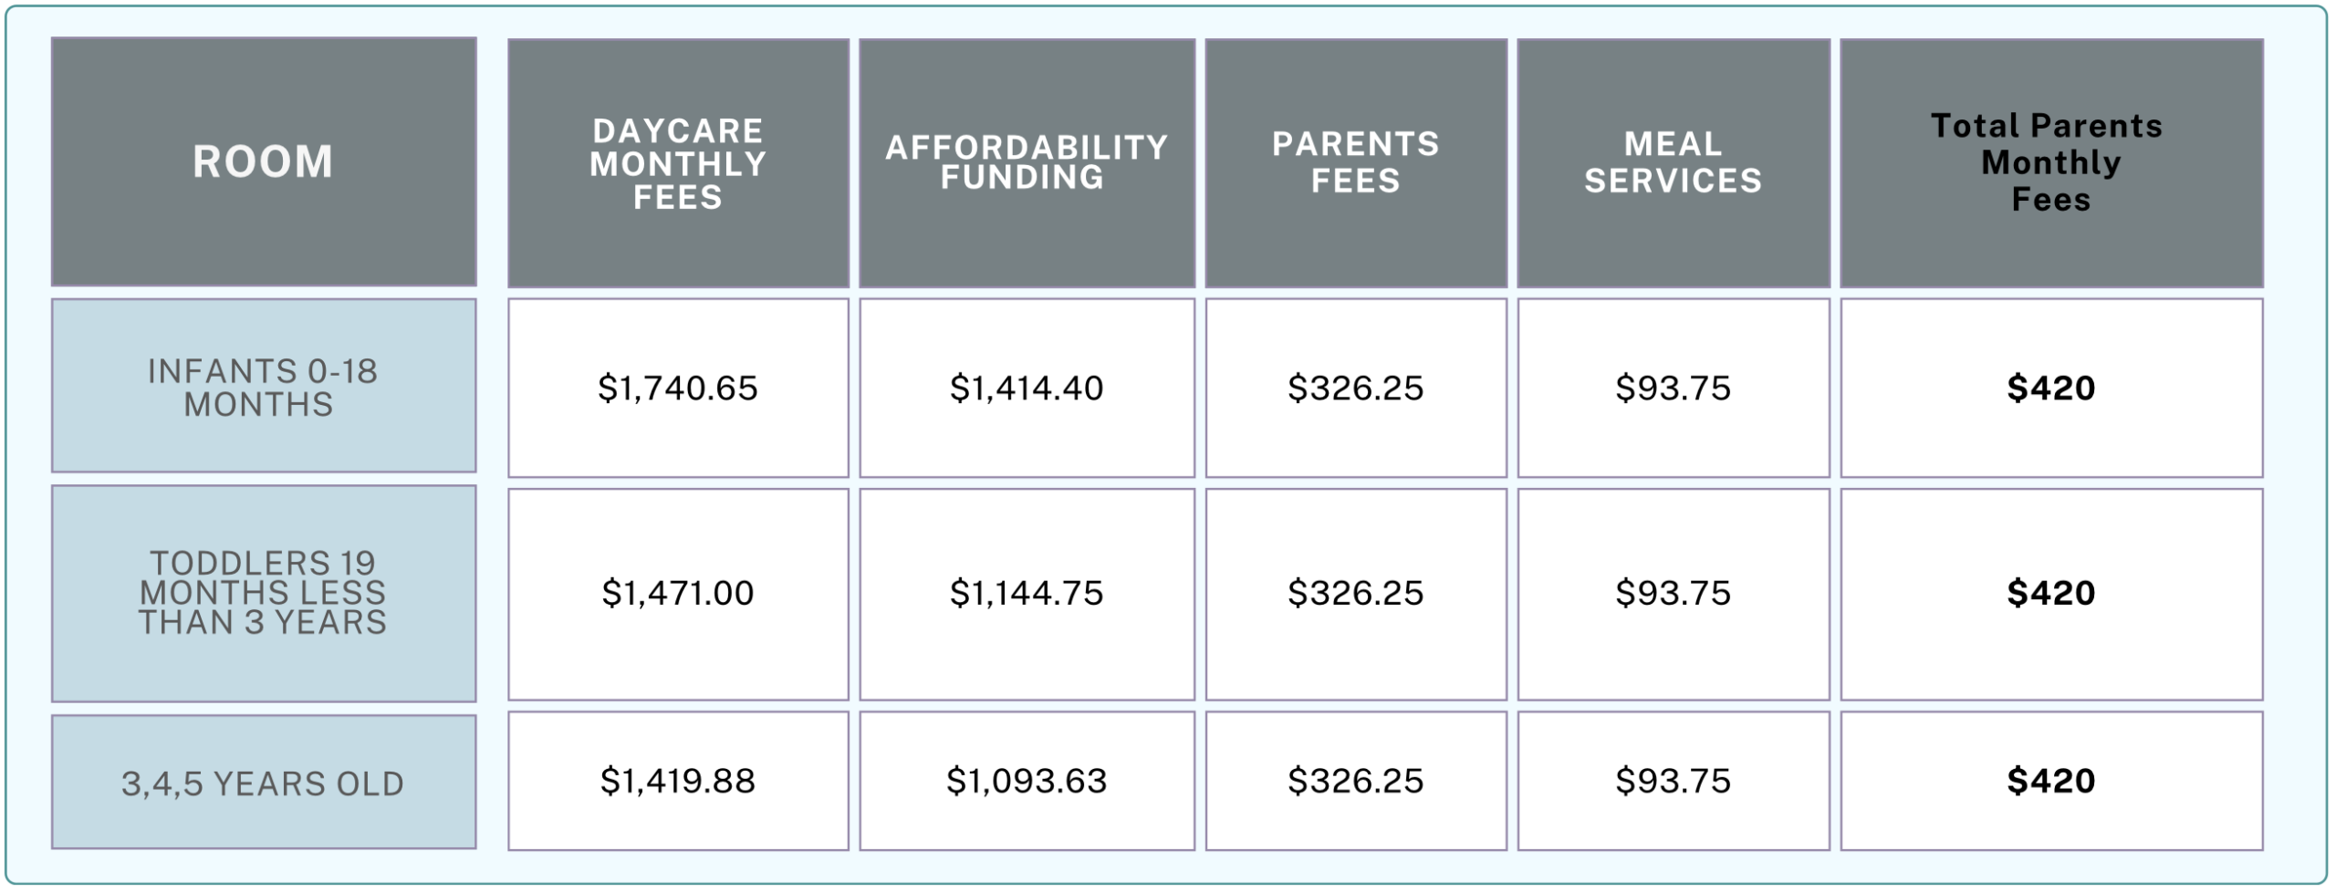Click the Infants 0-18 Months row label
The image size is (2336, 892).
[x=263, y=387]
